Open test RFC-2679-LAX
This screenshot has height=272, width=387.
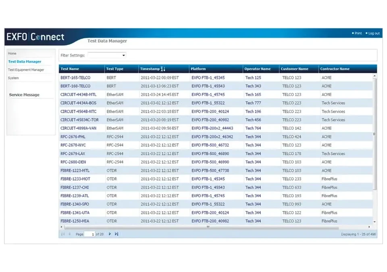[73, 154]
